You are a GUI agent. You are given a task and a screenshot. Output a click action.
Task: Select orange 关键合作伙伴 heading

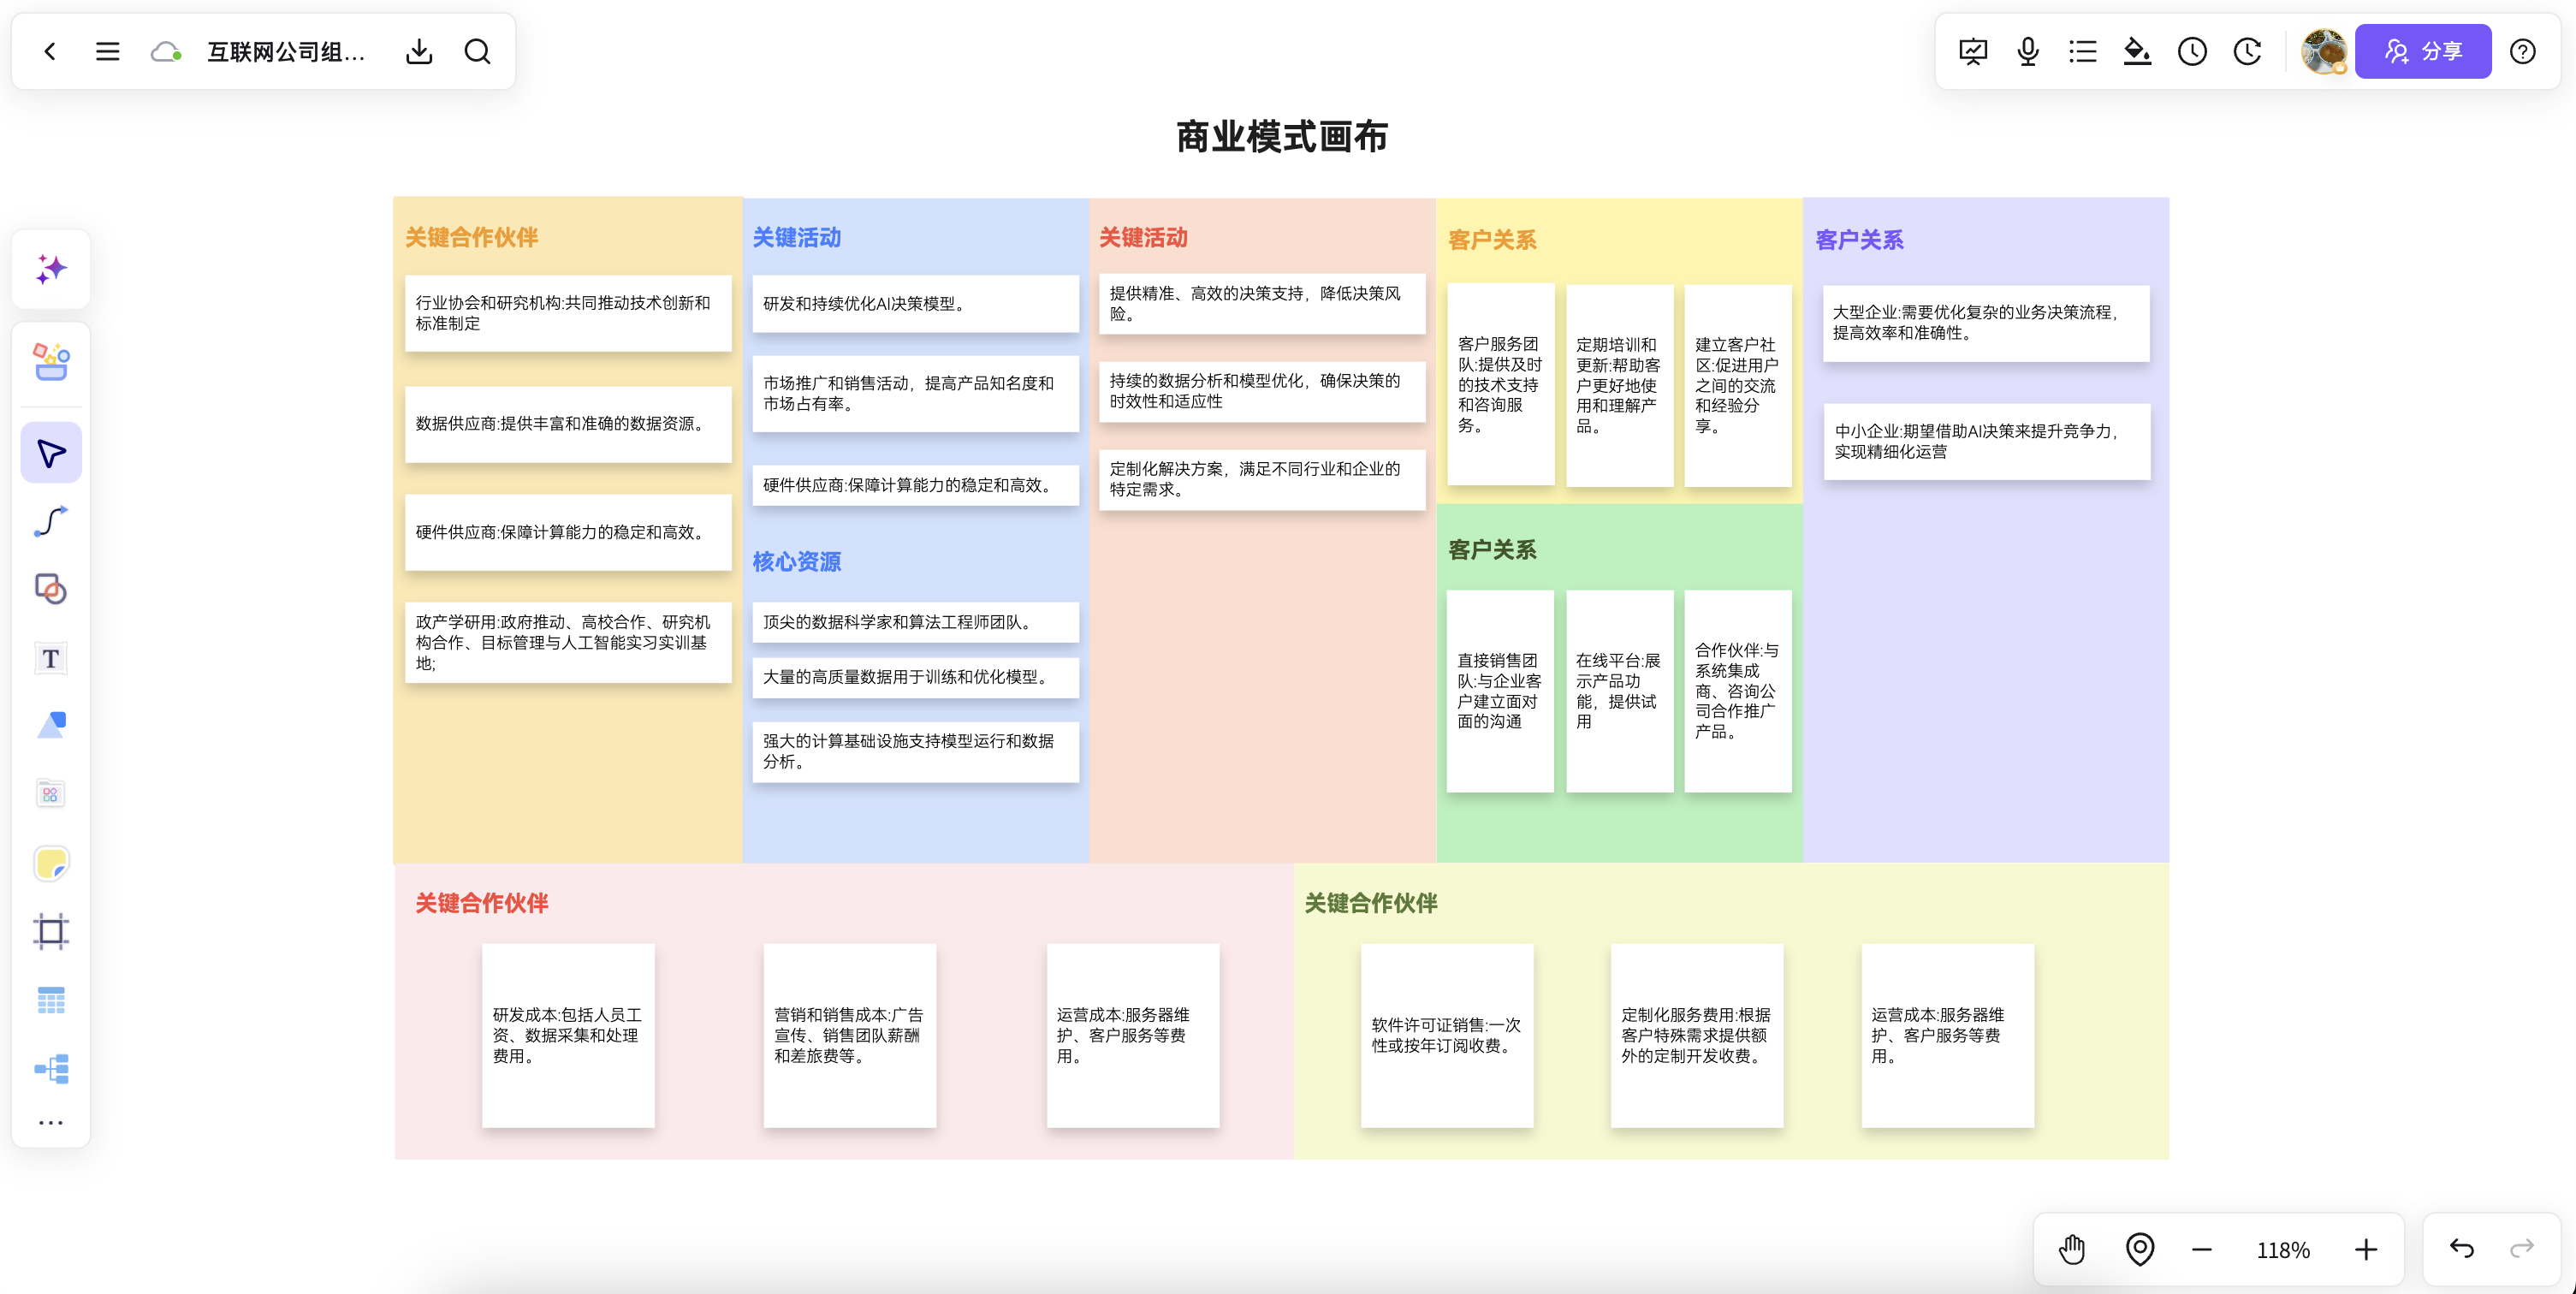click(472, 237)
